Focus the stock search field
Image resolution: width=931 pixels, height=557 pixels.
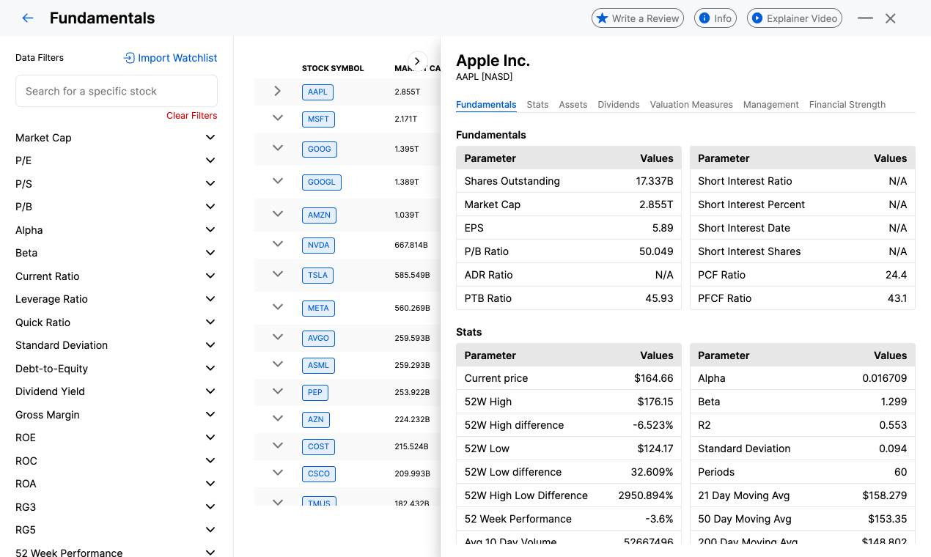[x=117, y=91]
